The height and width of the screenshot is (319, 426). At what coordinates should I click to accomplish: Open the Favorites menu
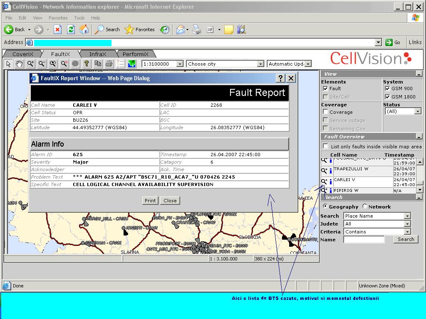58,18
